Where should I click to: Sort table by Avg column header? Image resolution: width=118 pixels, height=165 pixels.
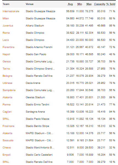click(x=70, y=4)
